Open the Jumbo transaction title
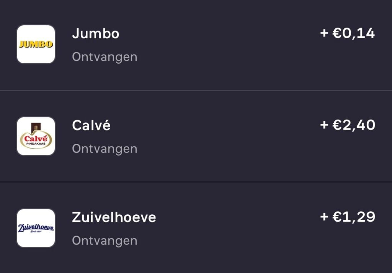 [96, 34]
